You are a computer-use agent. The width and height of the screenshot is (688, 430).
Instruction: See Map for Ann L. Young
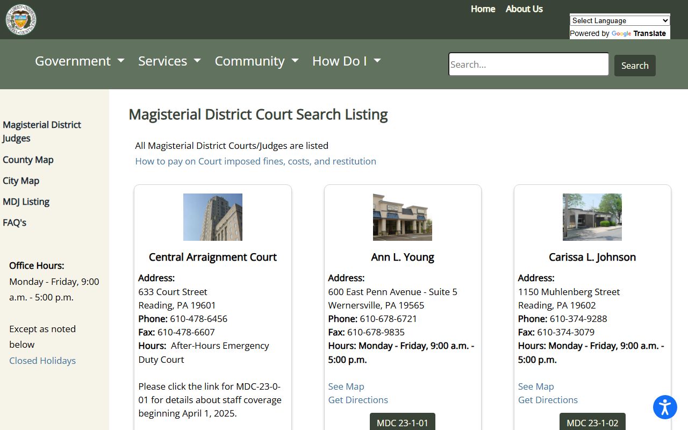tap(346, 386)
